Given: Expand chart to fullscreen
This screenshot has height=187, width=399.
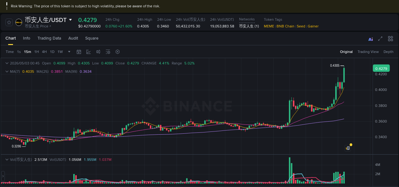Looking at the screenshot, I should [380, 39].
